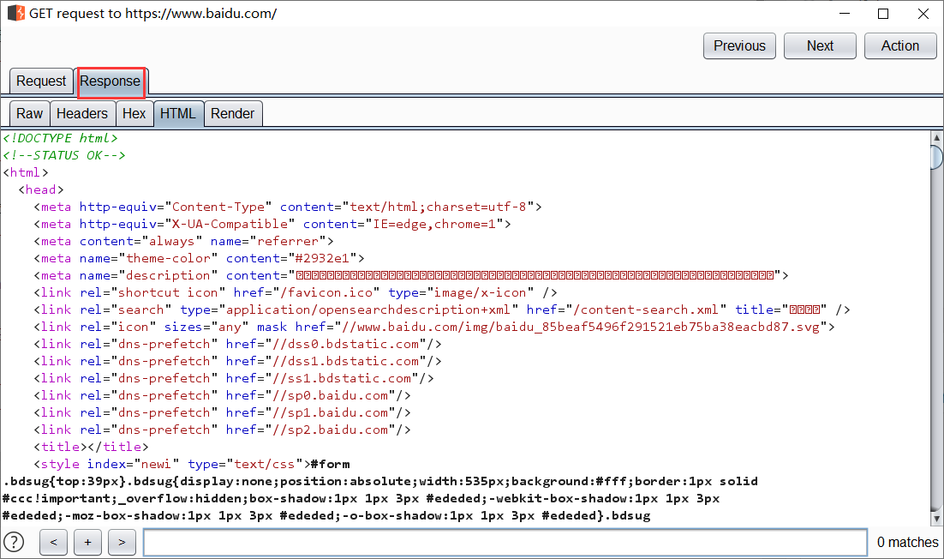Click the sp0.baidu.com prefetch line
The height and width of the screenshot is (559, 944).
point(222,396)
